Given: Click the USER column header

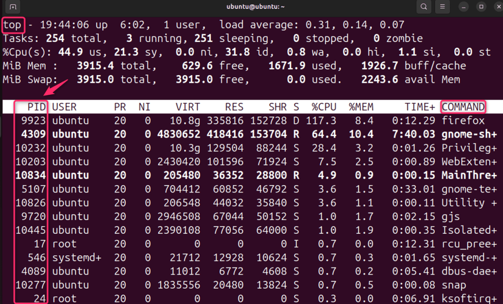Looking at the screenshot, I should pyautogui.click(x=64, y=107).
